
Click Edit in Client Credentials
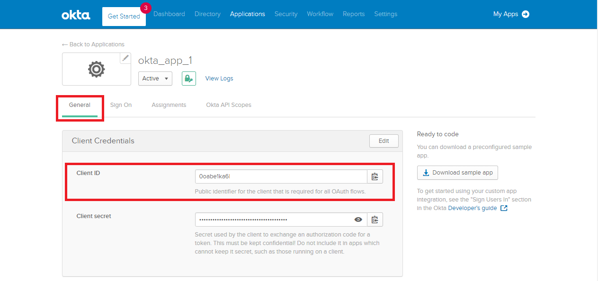click(384, 141)
